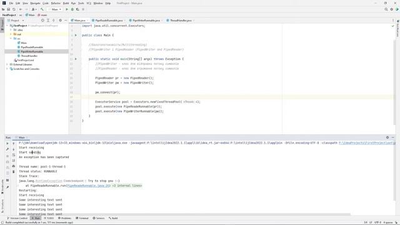Image resolution: width=400 pixels, height=225 pixels.
Task: Click the Build project hammer icon
Action: (x=42, y=9)
